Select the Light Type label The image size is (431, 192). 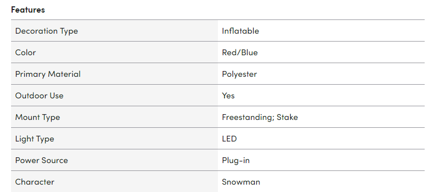(34, 139)
